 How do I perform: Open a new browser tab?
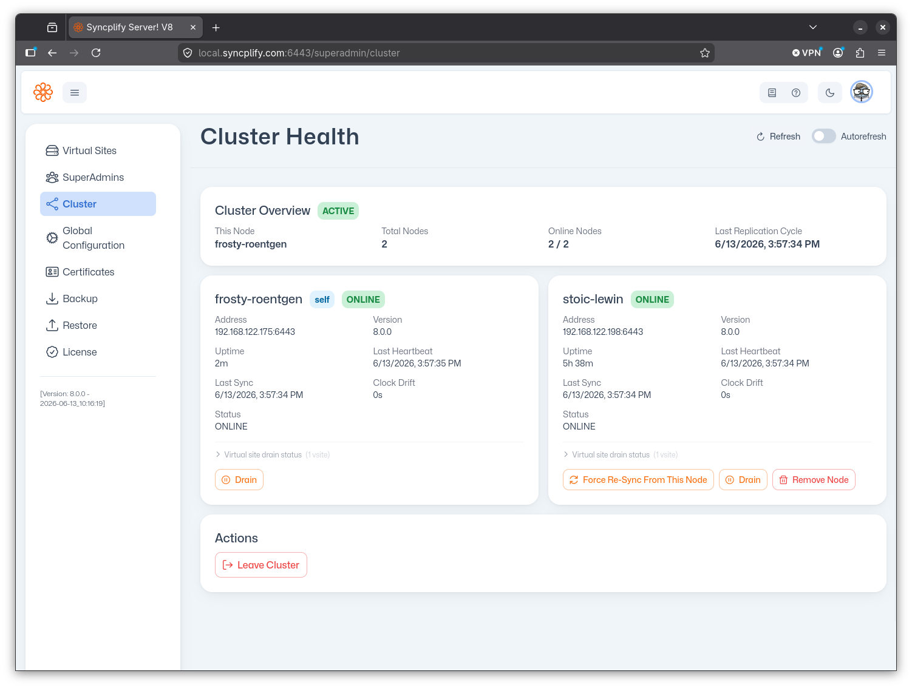click(x=216, y=27)
